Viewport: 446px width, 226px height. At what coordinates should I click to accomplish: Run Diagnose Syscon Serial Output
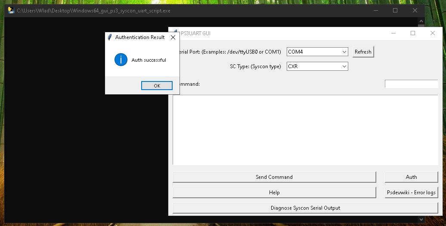tap(305, 208)
